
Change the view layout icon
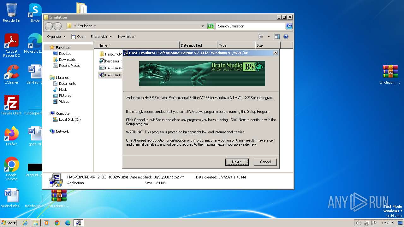pos(261,37)
